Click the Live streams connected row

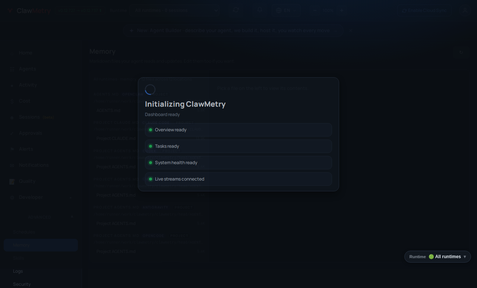pos(238,179)
